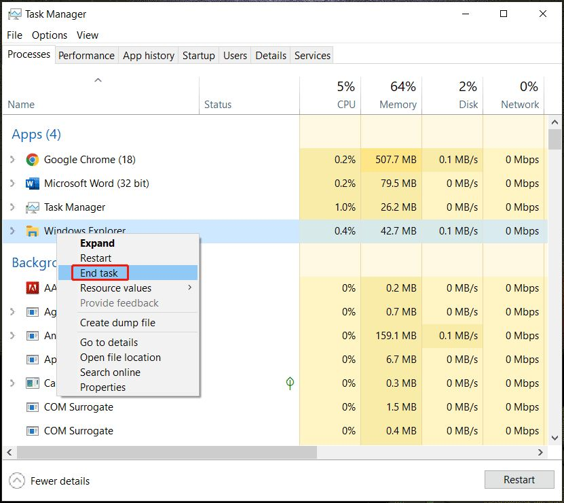This screenshot has width=564, height=503.
Task: Click the vertical scrollbar thumb
Action: pos(554,139)
